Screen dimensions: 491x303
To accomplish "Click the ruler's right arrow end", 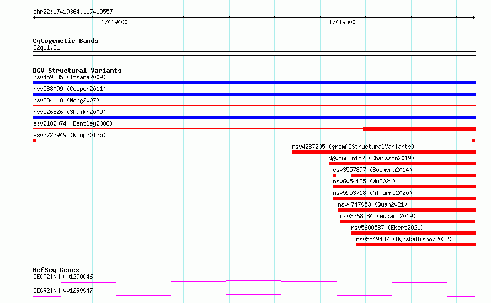I will [474, 17].
